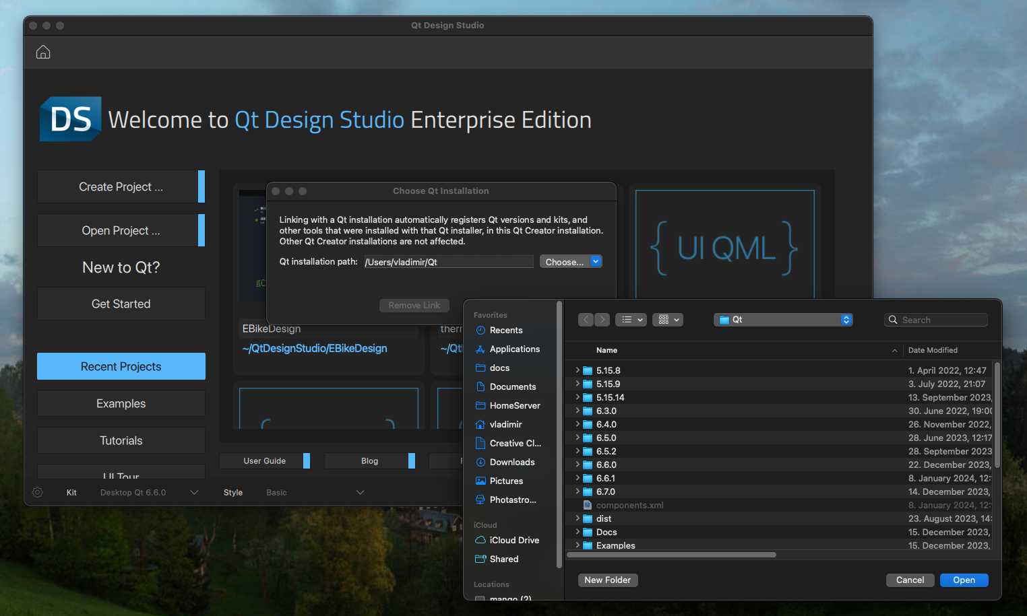This screenshot has width=1027, height=616.
Task: Click the Choose... button
Action: [x=565, y=262]
